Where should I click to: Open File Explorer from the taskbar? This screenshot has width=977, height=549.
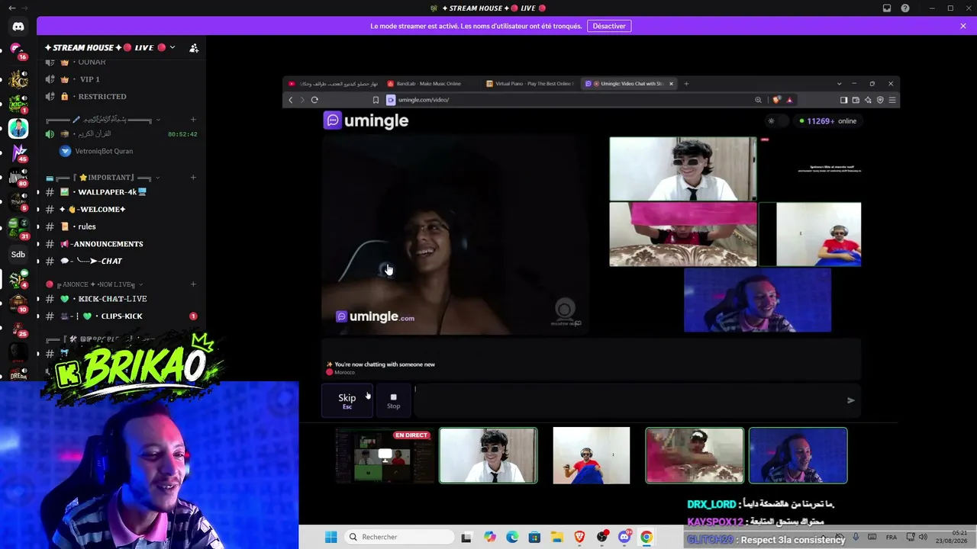point(556,538)
